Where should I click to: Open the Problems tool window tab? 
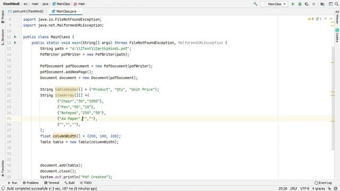31,183
